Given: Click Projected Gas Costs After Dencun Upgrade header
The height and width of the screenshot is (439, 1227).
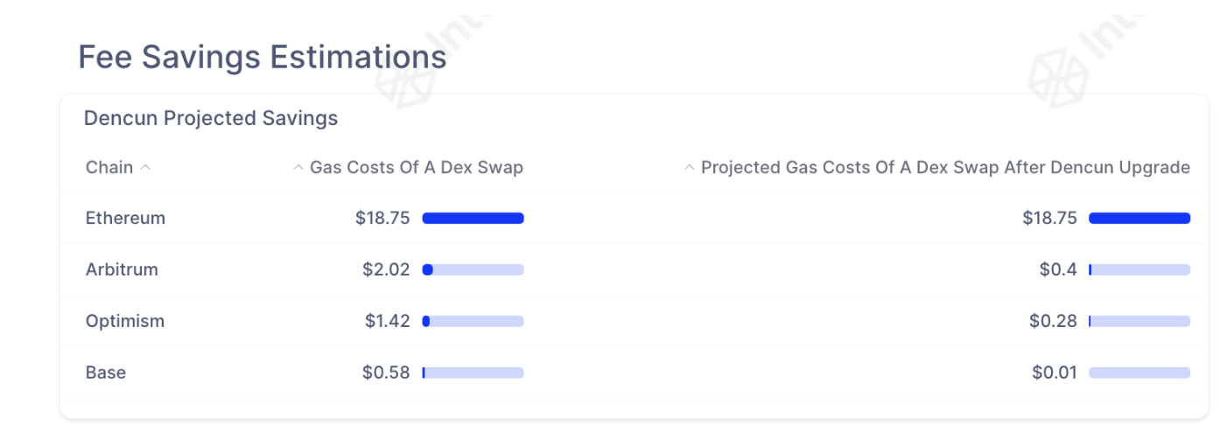Looking at the screenshot, I should click(x=945, y=167).
